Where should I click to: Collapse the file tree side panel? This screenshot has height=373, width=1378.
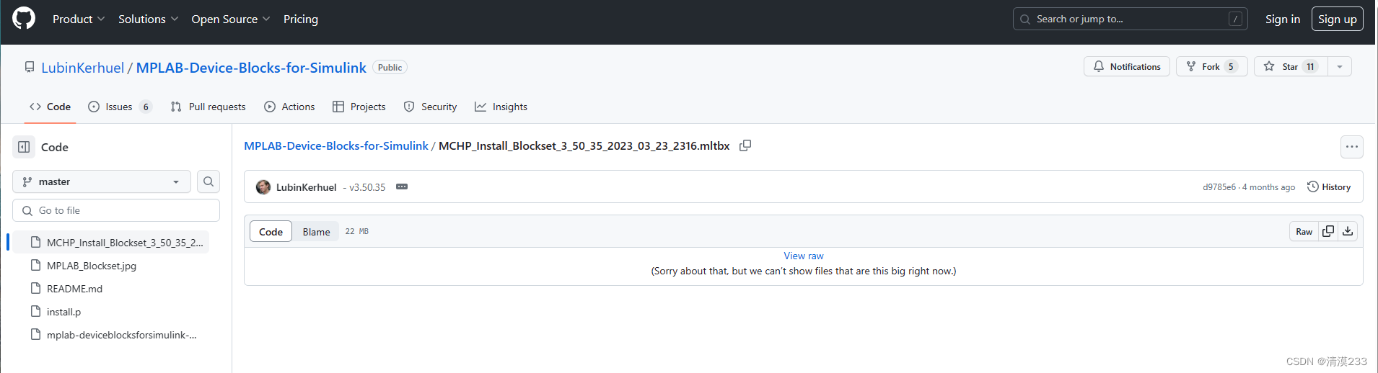pos(24,147)
